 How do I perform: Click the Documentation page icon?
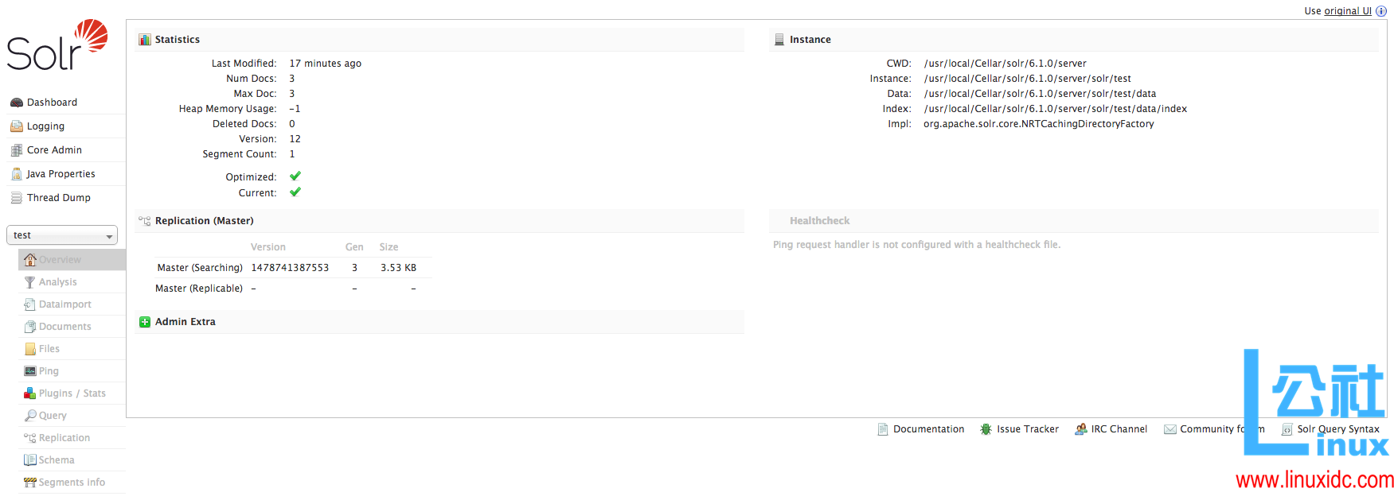[883, 429]
